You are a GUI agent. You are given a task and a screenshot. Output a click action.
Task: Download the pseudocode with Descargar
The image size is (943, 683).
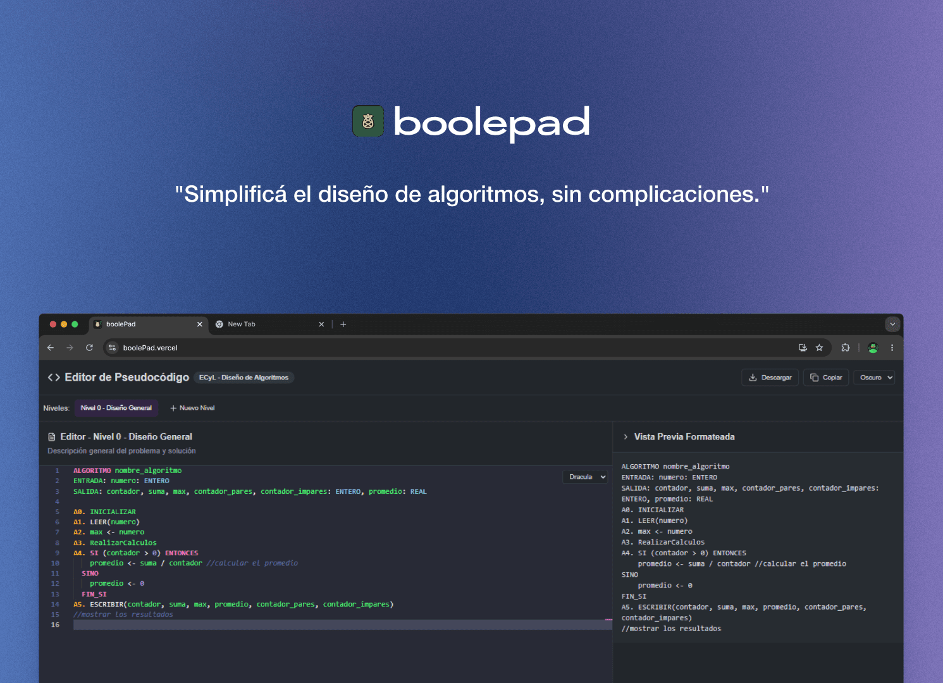coord(770,378)
